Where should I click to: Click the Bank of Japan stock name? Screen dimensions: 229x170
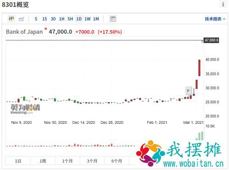(24, 32)
